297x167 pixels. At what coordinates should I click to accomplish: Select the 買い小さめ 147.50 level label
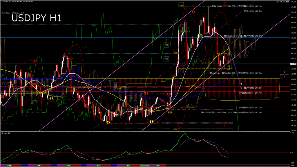pos(253,88)
